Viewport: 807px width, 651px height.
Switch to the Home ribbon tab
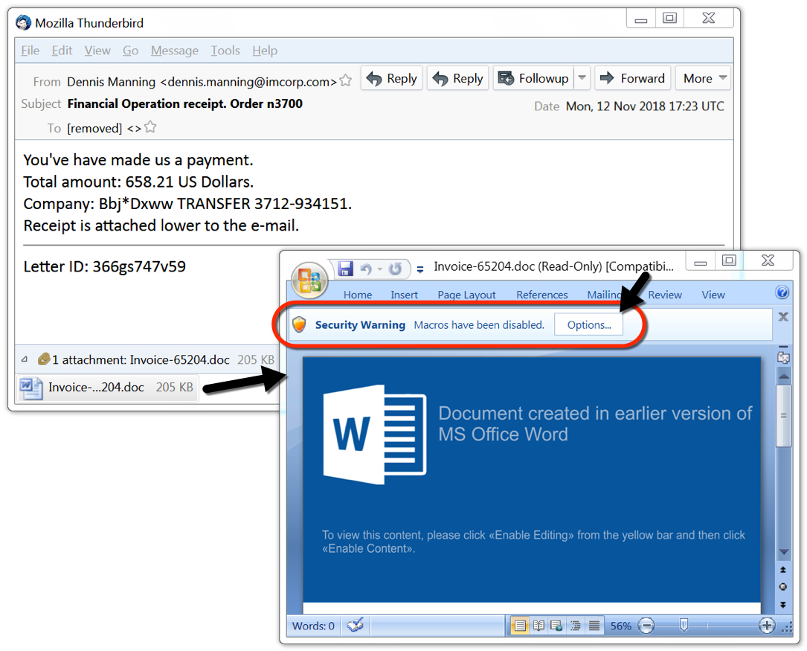[358, 295]
